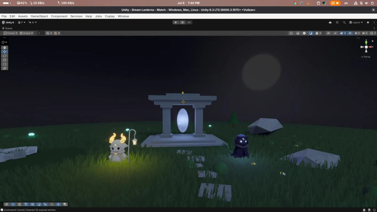
Task: Open the Undo History icon
Action: [337, 22]
